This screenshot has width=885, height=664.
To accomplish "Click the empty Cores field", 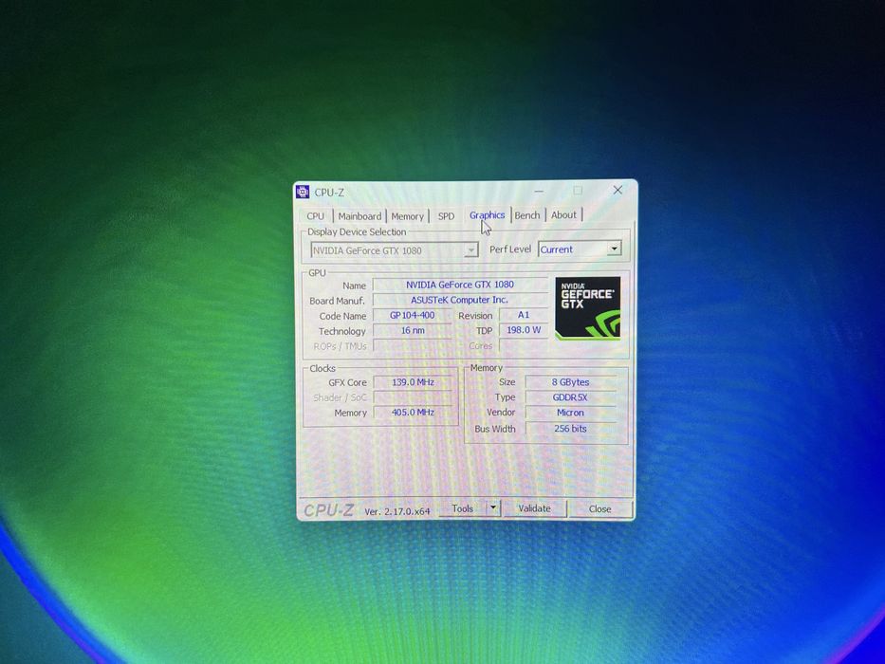I will tap(524, 345).
